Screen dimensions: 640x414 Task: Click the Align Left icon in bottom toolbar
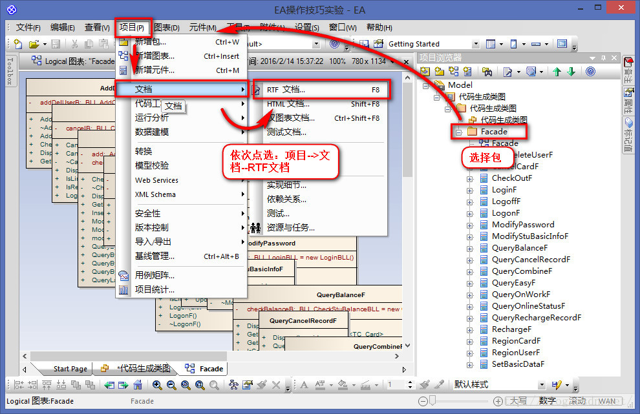pos(19,385)
